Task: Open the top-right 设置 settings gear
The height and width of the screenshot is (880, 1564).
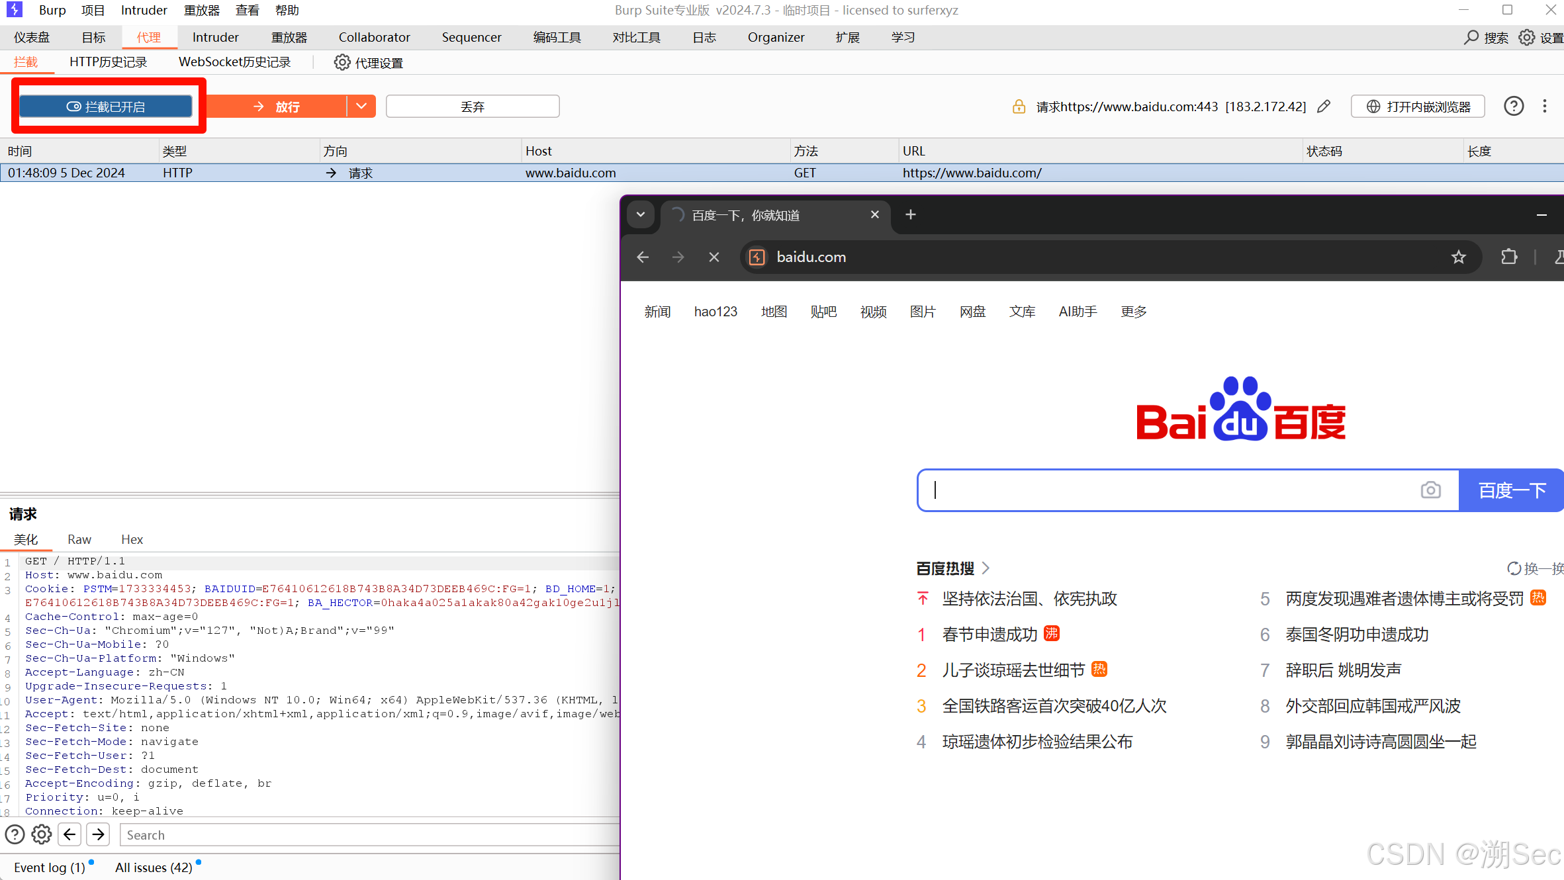Action: 1541,38
